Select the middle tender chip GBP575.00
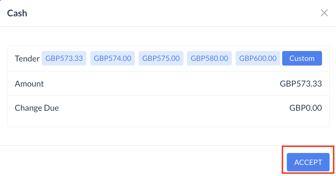The image size is (336, 176). click(x=161, y=58)
